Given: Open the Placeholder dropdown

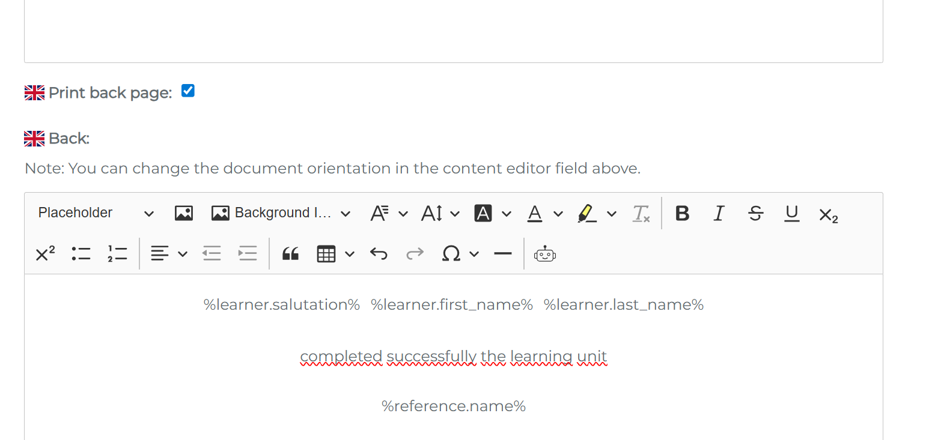Looking at the screenshot, I should click(96, 213).
